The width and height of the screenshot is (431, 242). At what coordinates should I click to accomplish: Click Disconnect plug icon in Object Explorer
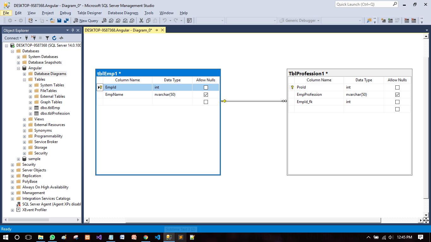coord(33,38)
